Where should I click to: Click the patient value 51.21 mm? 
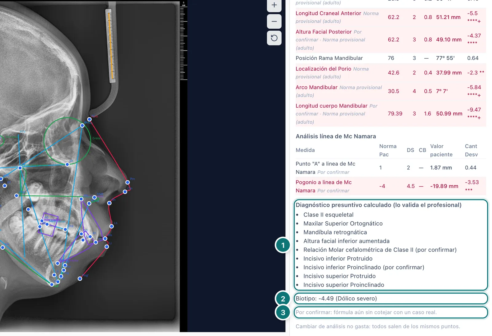click(x=448, y=17)
